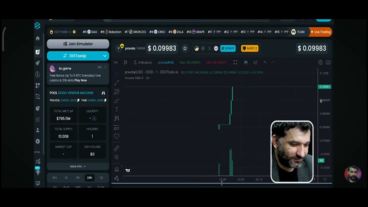This screenshot has width=368, height=207.
Task: Select the pattern drawing tool
Action: coord(116,118)
